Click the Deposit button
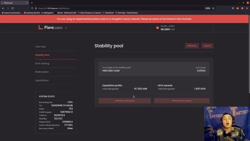 pyautogui.click(x=207, y=46)
